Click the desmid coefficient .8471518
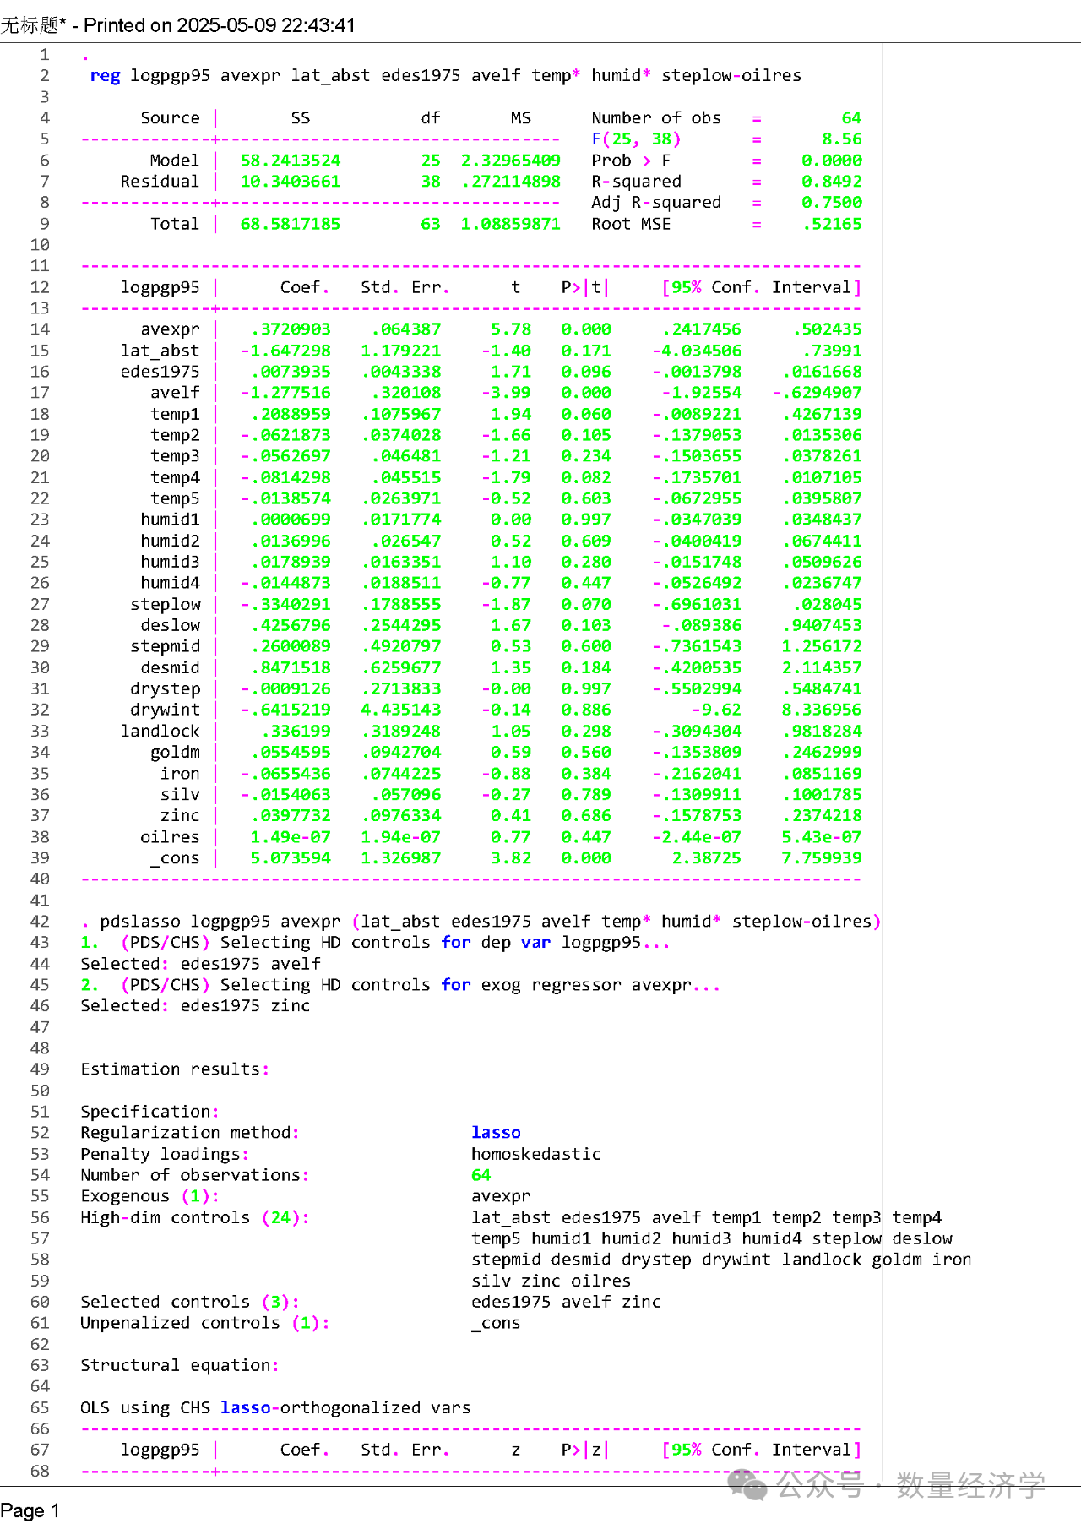This screenshot has height=1529, width=1081. [x=291, y=667]
